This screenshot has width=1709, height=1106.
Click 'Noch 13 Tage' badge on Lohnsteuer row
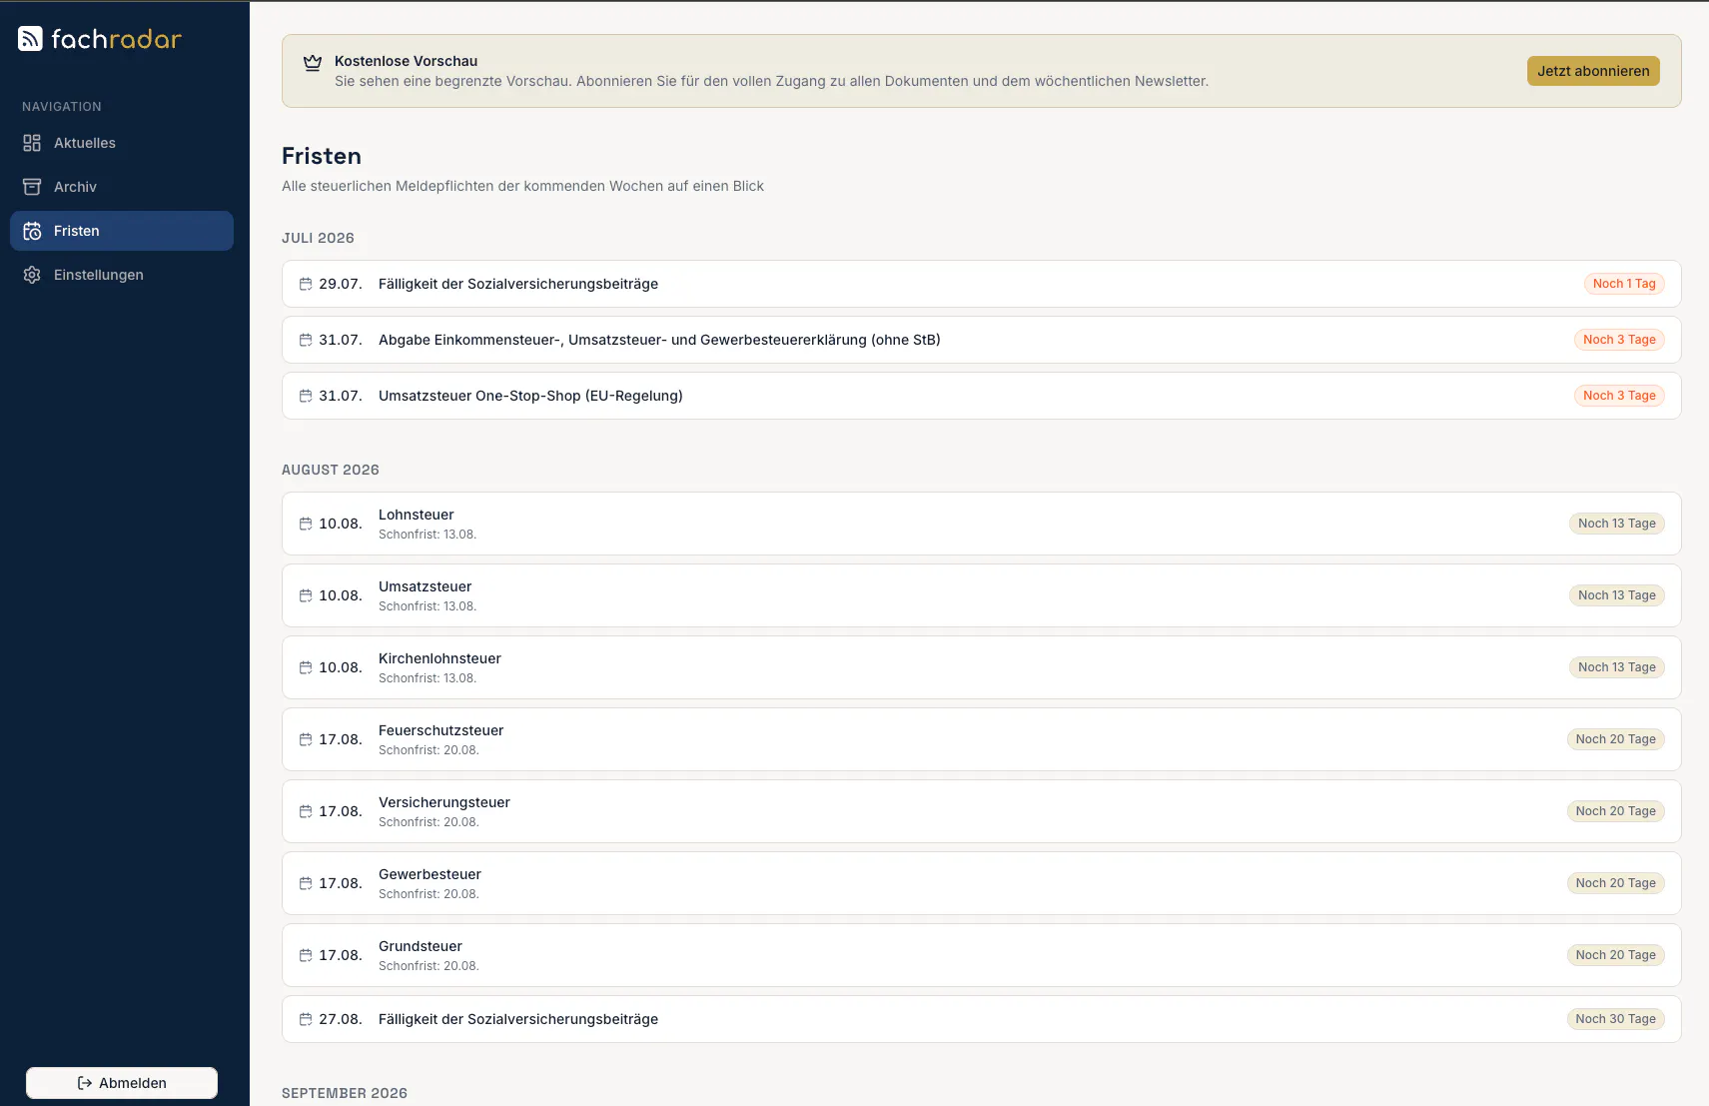pyautogui.click(x=1617, y=524)
